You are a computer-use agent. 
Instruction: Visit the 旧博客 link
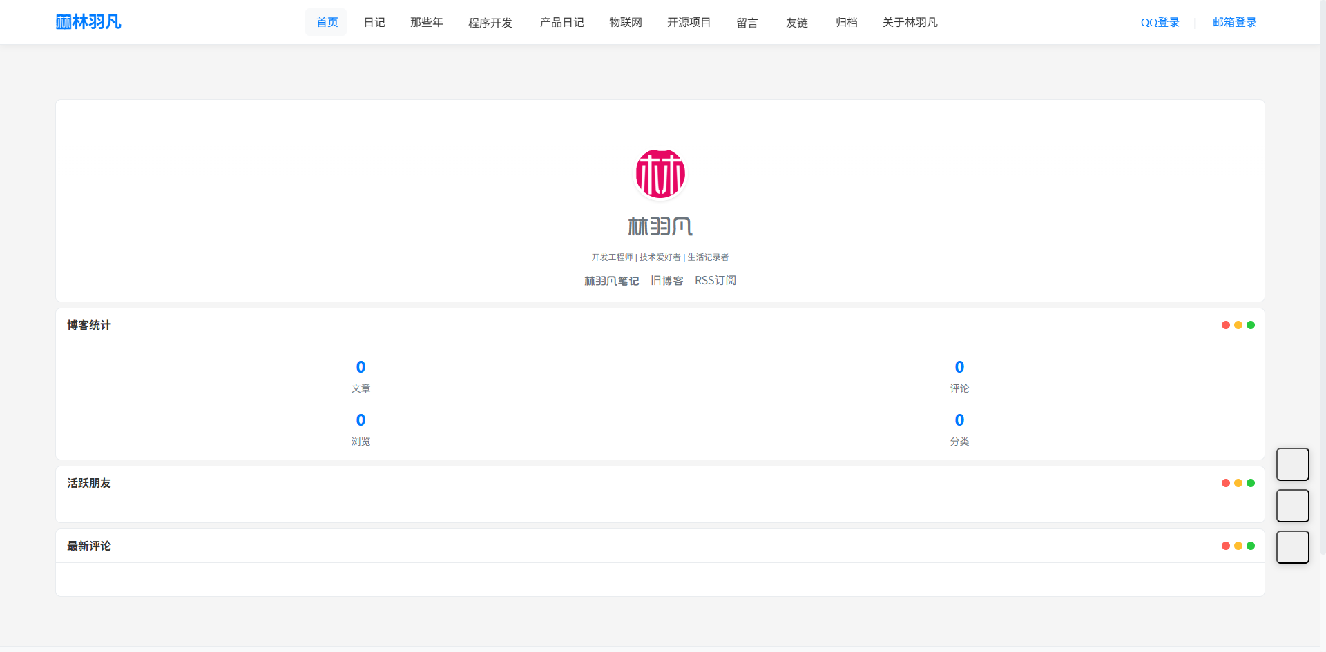tap(666, 281)
